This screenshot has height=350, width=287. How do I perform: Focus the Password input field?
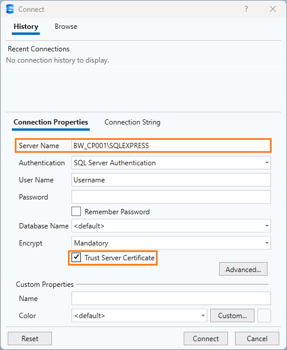coord(171,197)
